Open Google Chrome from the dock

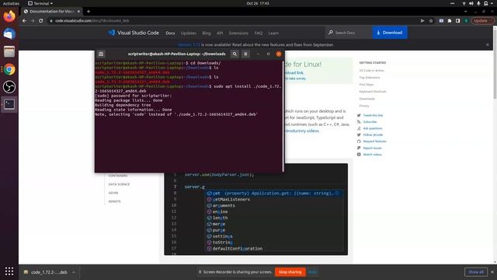click(9, 69)
